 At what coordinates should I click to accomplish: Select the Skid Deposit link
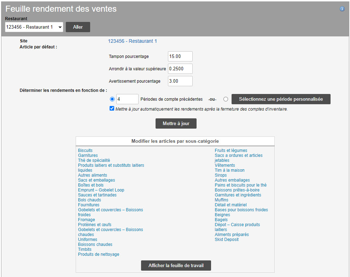coord(227,240)
